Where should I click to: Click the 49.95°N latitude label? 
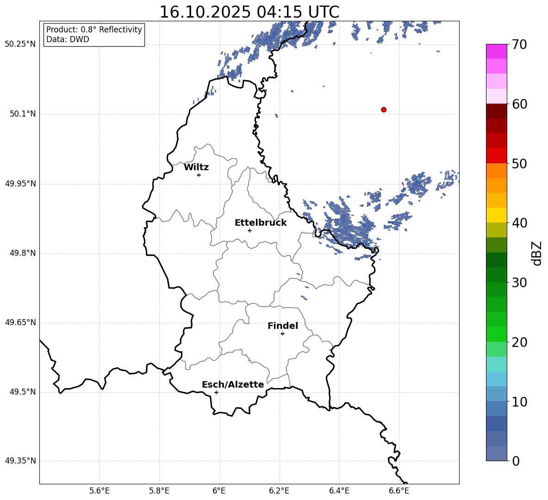pos(20,183)
